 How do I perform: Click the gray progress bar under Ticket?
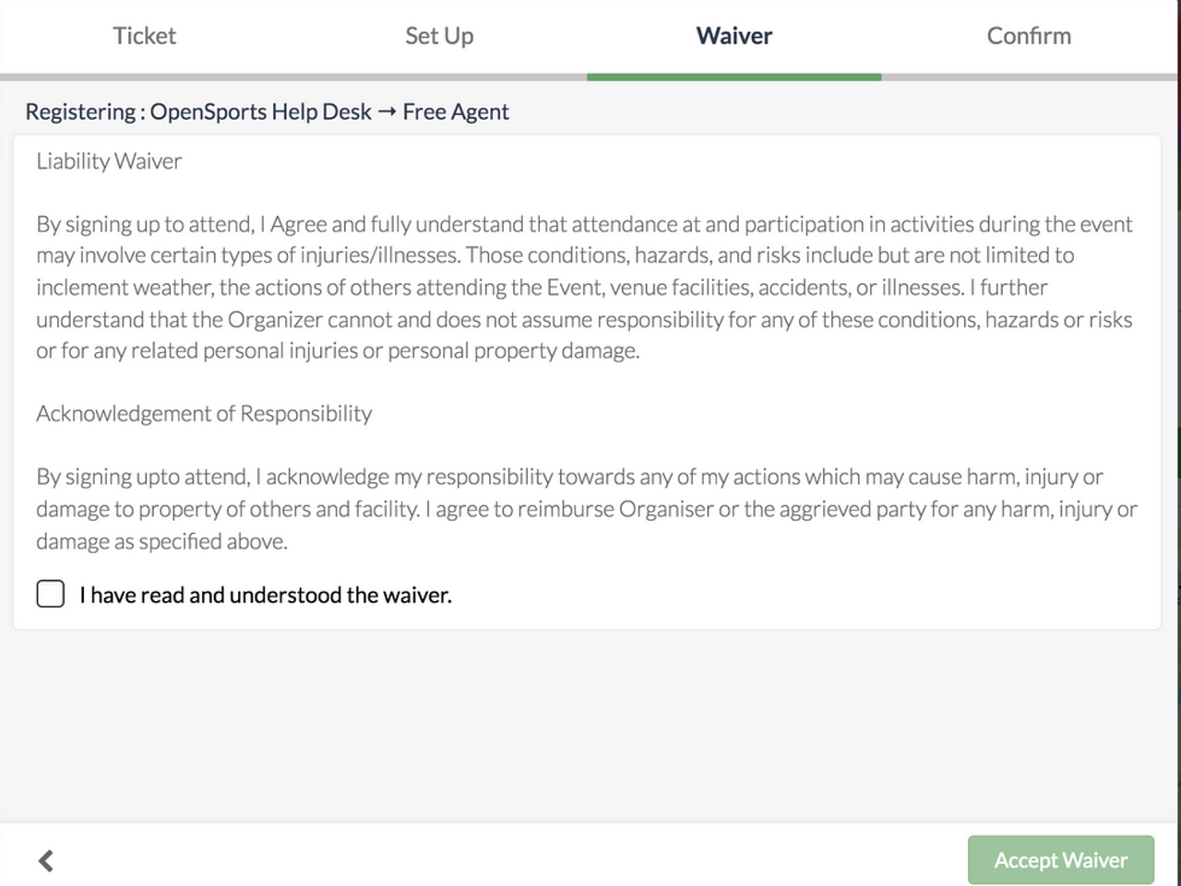(146, 77)
